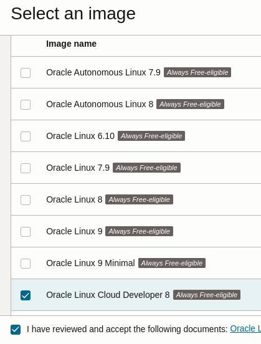The height and width of the screenshot is (344, 261).
Task: Click Always Free-eligible badge on Oracle Linux 8
Action: [x=140, y=199]
